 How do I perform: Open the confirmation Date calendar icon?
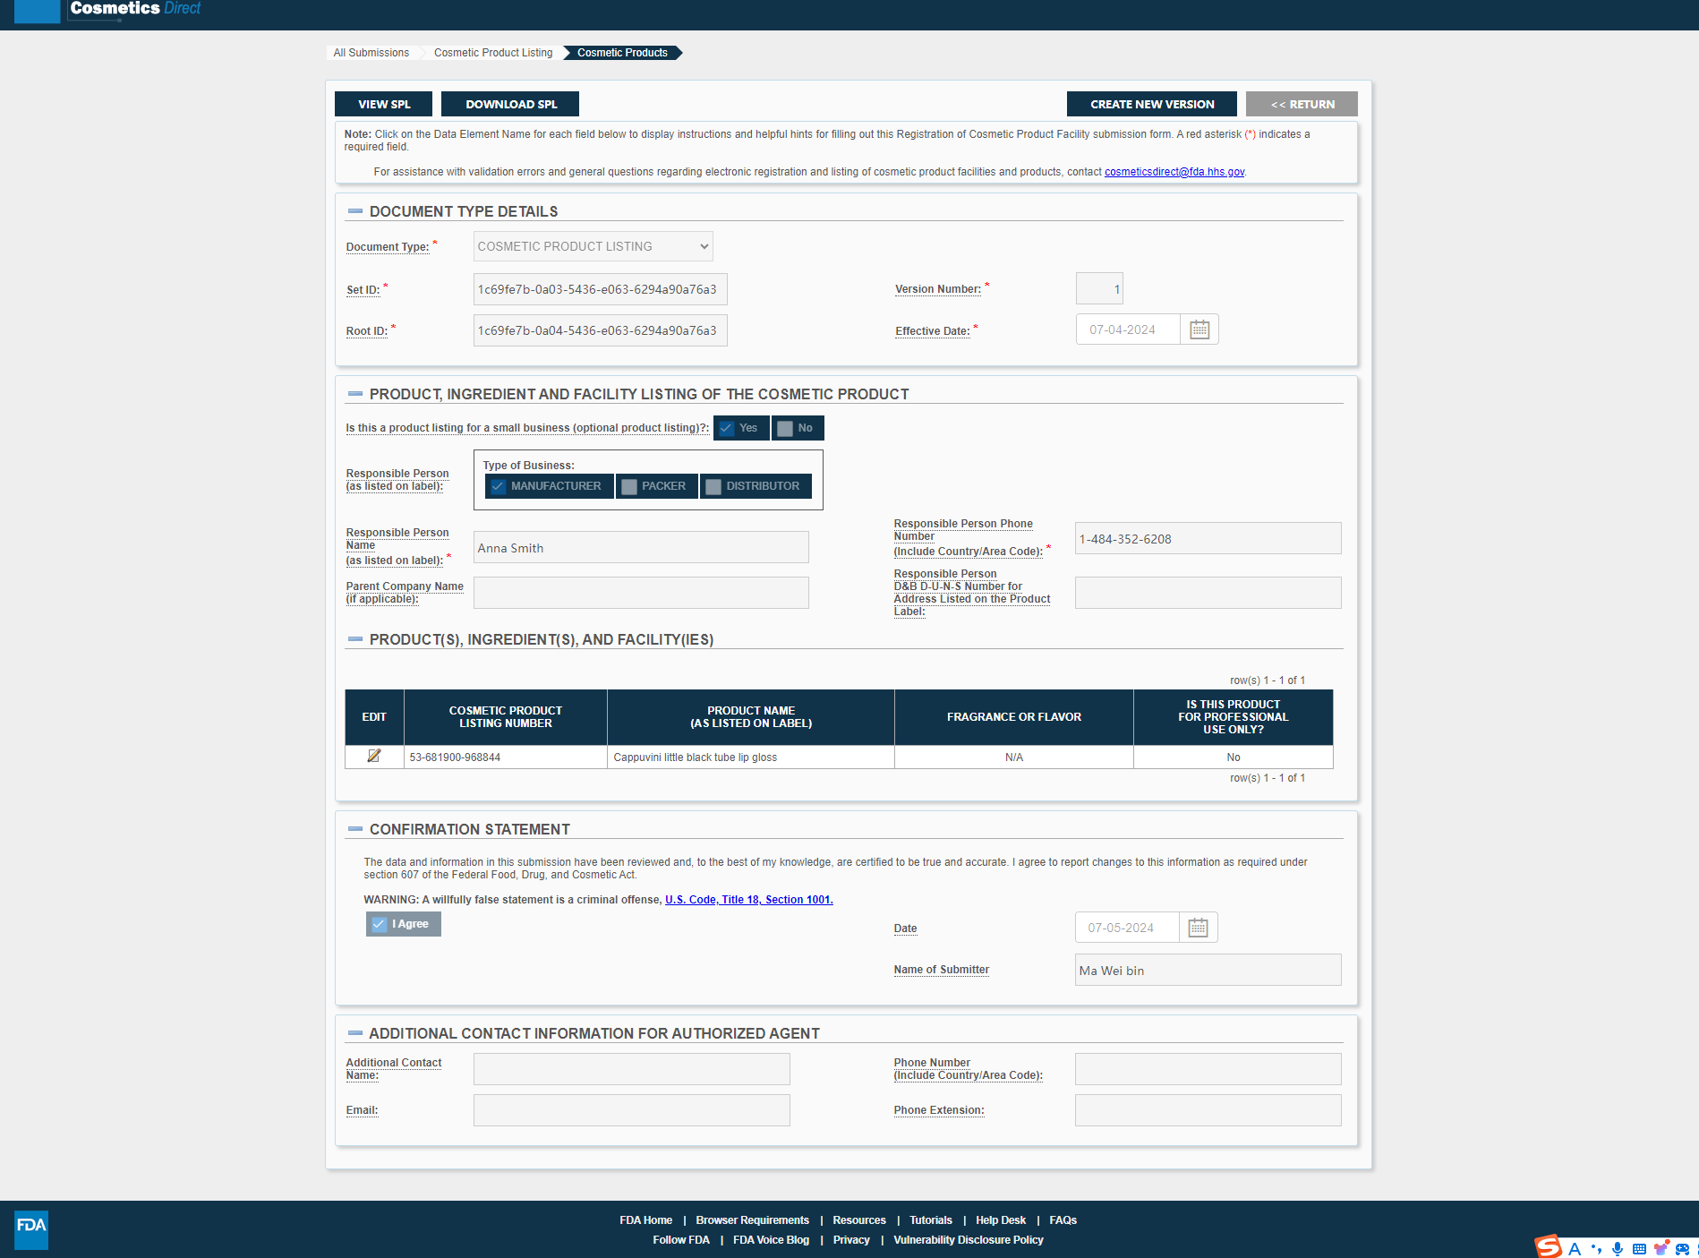point(1198,929)
